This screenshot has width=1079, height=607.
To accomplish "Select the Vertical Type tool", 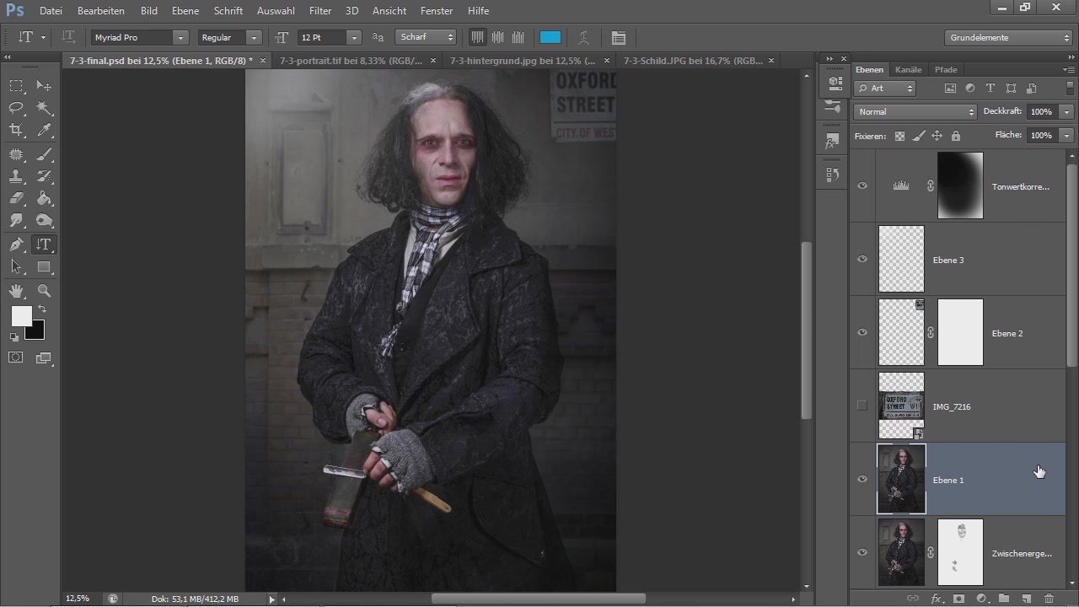I will point(44,244).
